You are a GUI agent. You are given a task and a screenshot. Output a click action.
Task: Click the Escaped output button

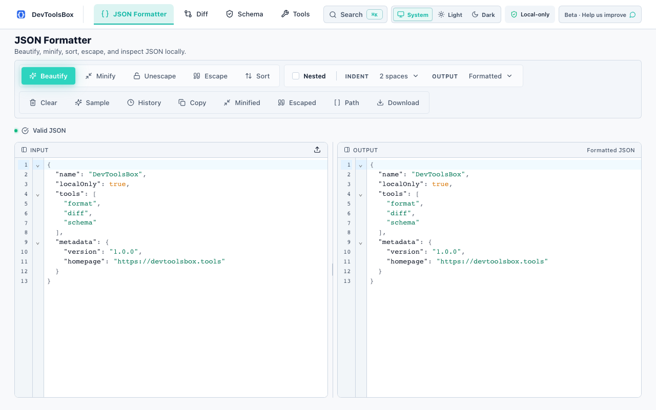pyautogui.click(x=297, y=102)
